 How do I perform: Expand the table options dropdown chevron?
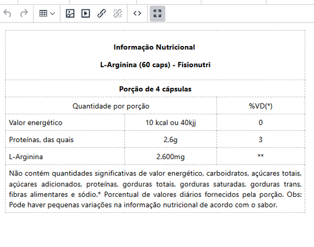52,14
